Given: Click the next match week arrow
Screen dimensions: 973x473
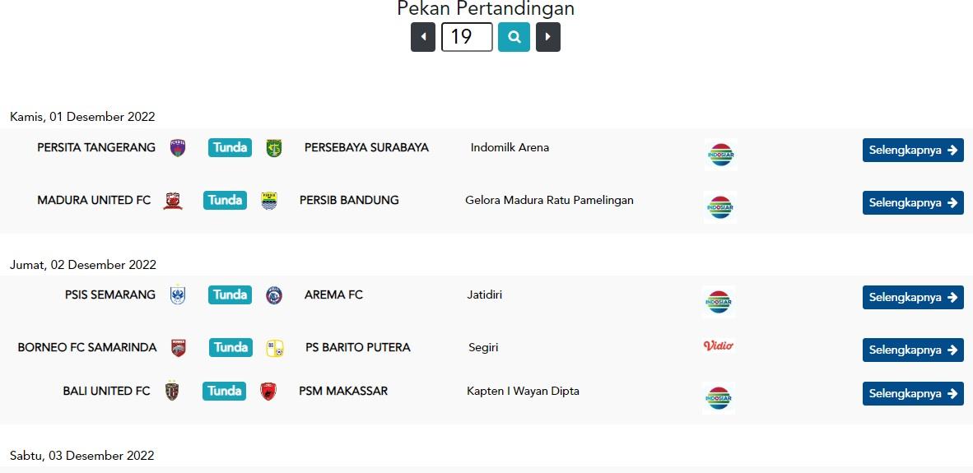Looking at the screenshot, I should (x=548, y=37).
